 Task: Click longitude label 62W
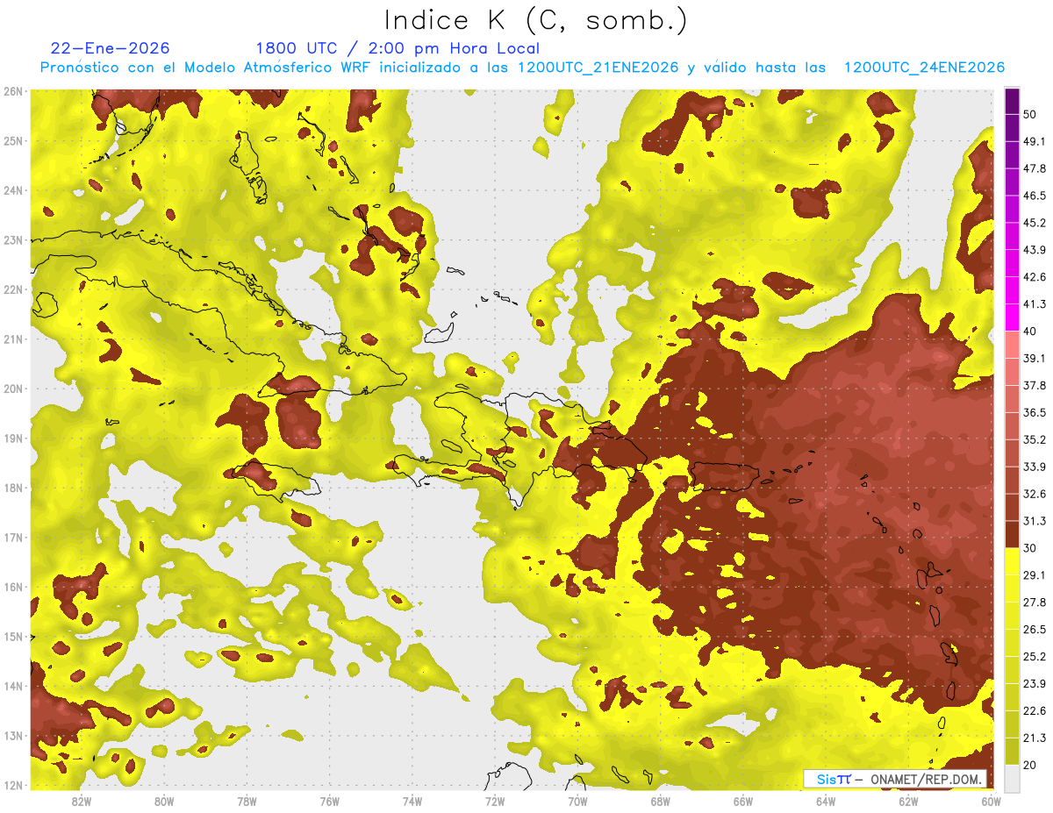pos(908,801)
